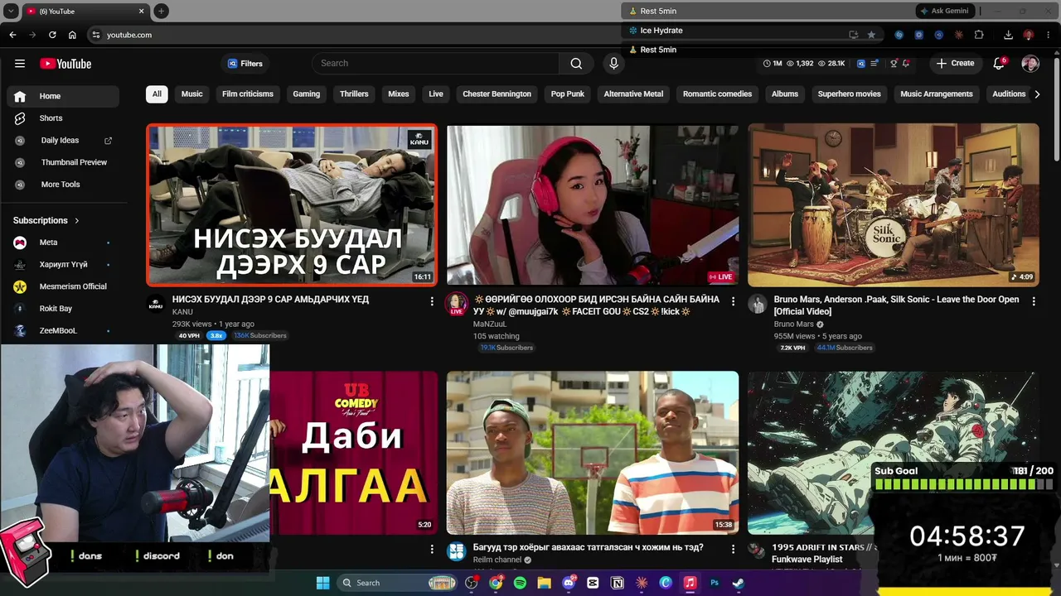The width and height of the screenshot is (1061, 596).
Task: Open the account avatar menu on YouTube
Action: [1030, 64]
